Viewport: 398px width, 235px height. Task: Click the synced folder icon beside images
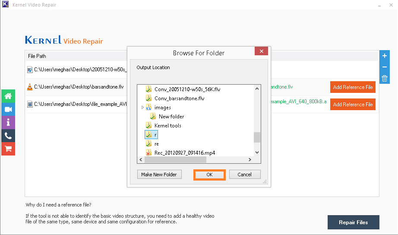click(148, 108)
